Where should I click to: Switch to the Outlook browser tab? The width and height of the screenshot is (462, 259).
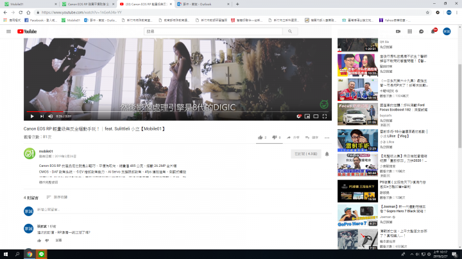[203, 4]
